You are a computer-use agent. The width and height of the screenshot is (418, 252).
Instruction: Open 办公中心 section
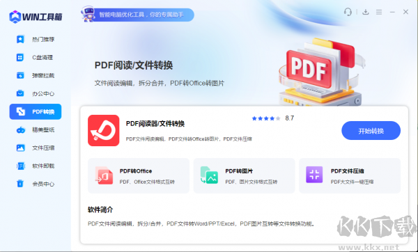tap(43, 93)
